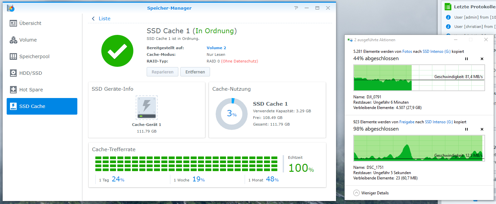
Task: Click the Cache-Trefferrate green bar chart
Action: tap(186, 163)
